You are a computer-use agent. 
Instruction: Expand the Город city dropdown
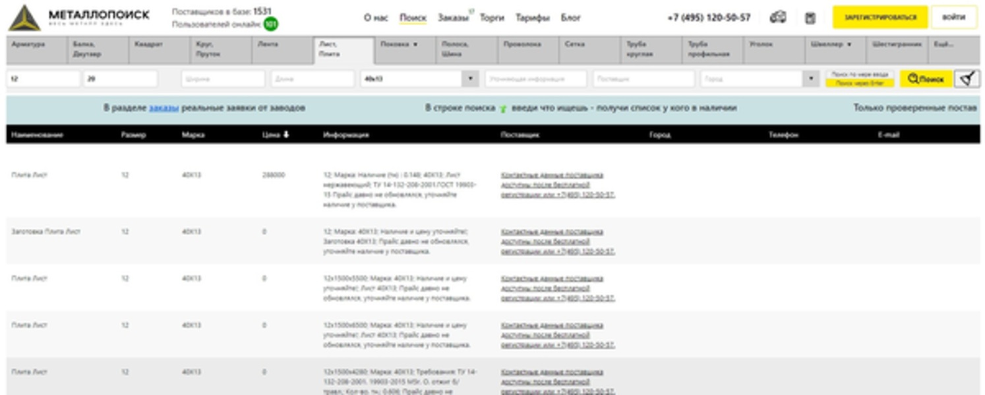click(x=810, y=79)
